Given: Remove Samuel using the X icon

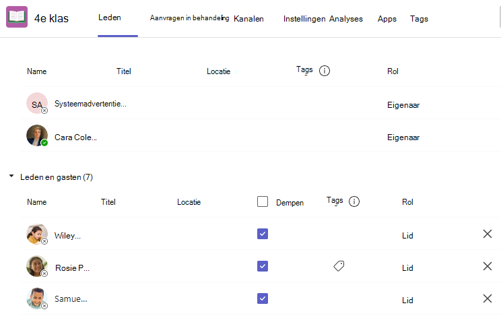Looking at the screenshot, I should click(488, 298).
